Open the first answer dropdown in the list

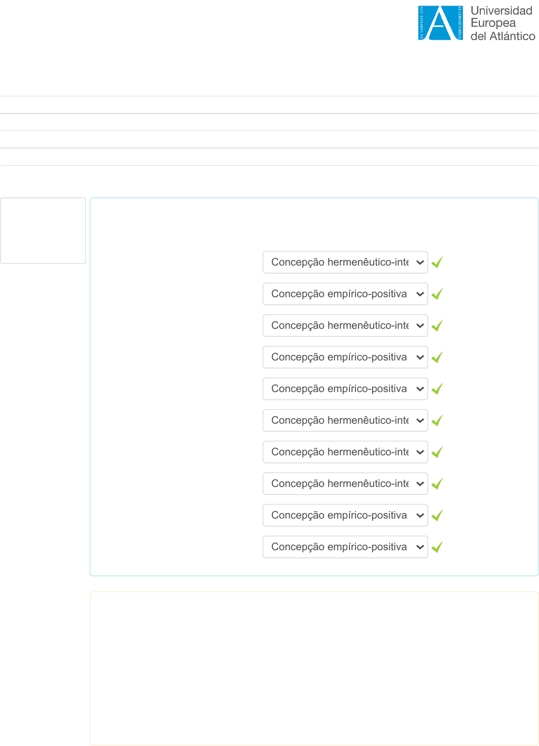coord(345,263)
